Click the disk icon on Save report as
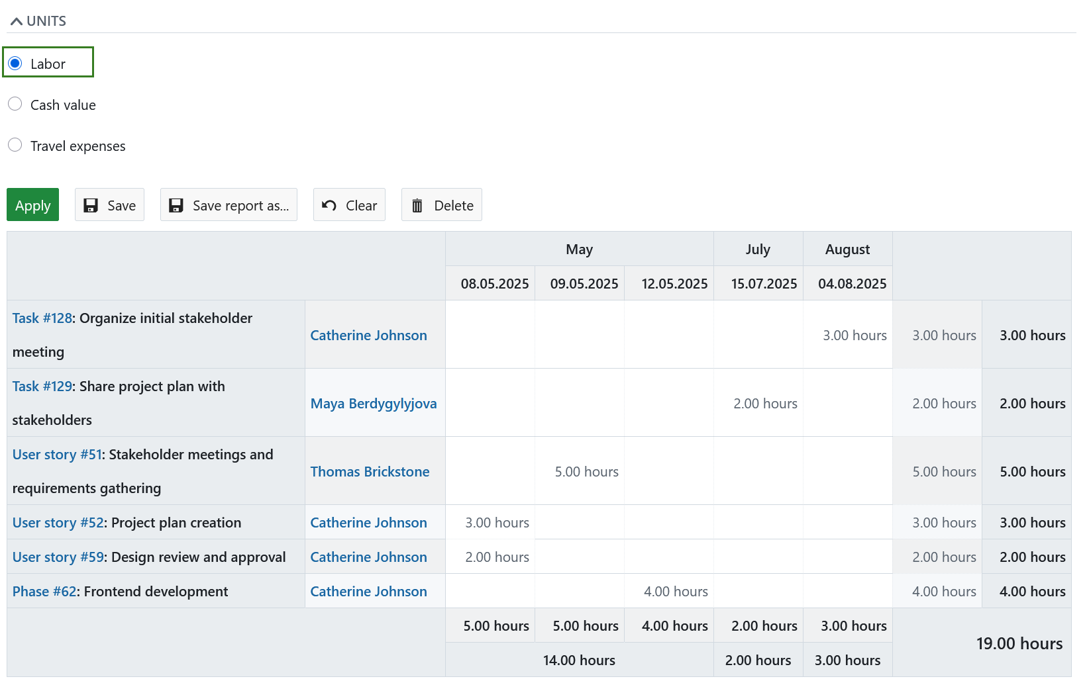 [176, 205]
